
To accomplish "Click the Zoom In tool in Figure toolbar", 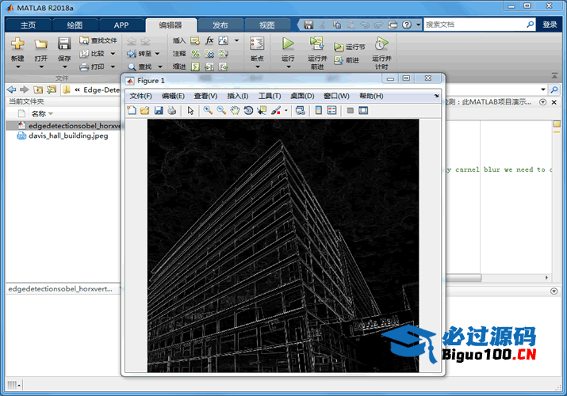I will pos(208,110).
